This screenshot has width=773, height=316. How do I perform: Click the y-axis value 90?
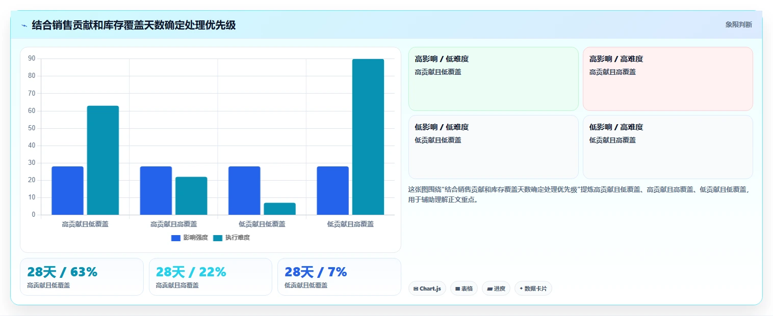32,59
